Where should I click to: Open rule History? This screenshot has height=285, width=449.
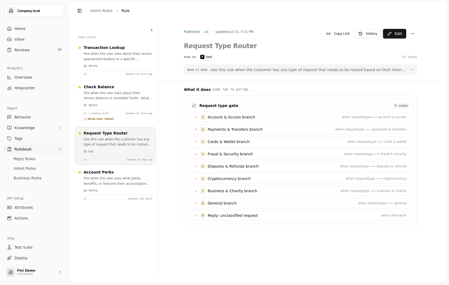click(368, 34)
